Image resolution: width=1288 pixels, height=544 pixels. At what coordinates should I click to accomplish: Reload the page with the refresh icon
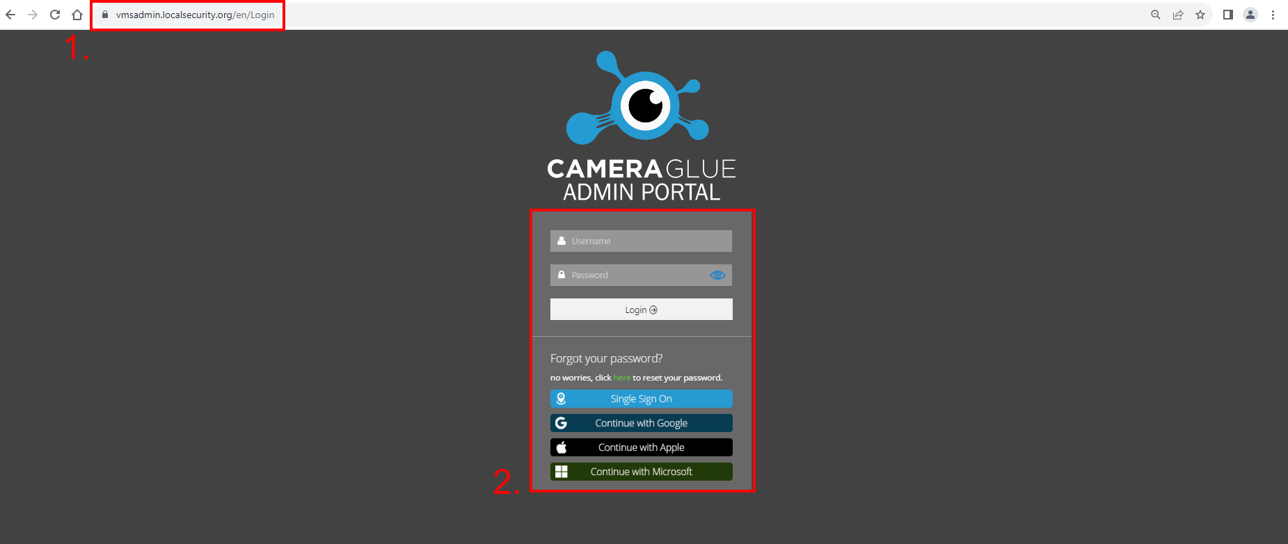click(x=55, y=15)
